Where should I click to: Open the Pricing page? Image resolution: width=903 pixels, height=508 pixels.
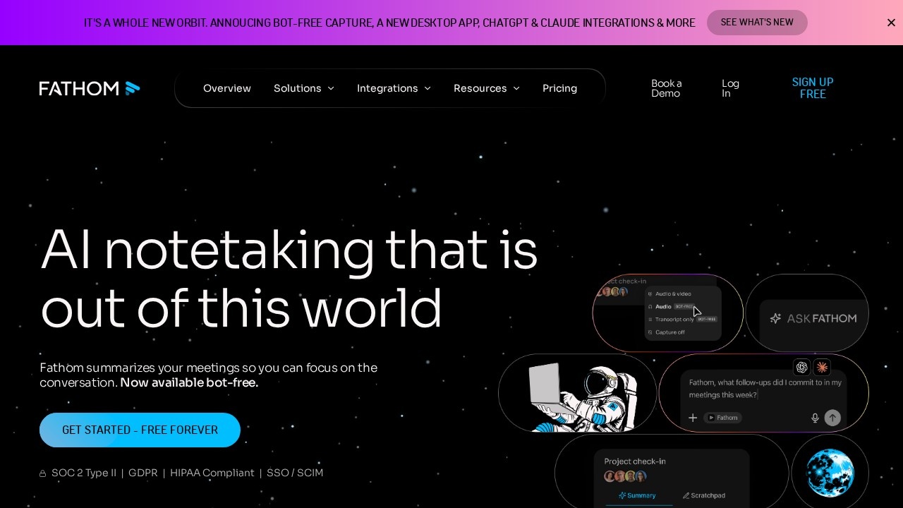click(559, 88)
